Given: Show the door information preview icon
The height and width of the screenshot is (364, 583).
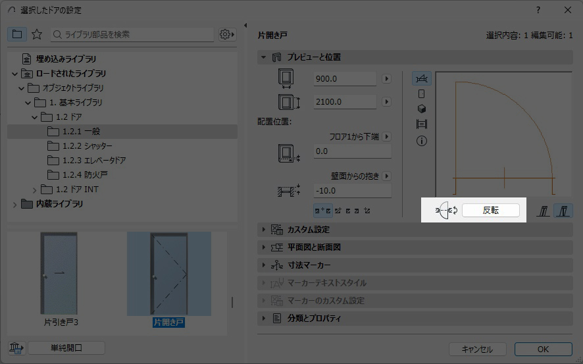Looking at the screenshot, I should tap(422, 141).
